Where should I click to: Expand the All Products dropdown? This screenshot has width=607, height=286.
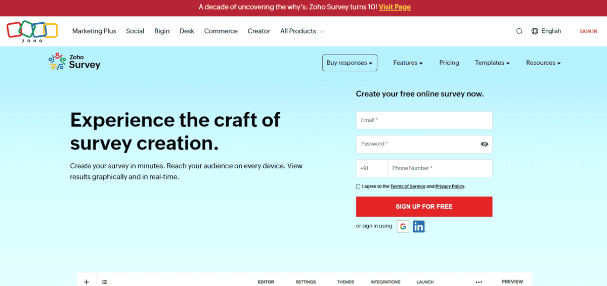[x=302, y=31]
